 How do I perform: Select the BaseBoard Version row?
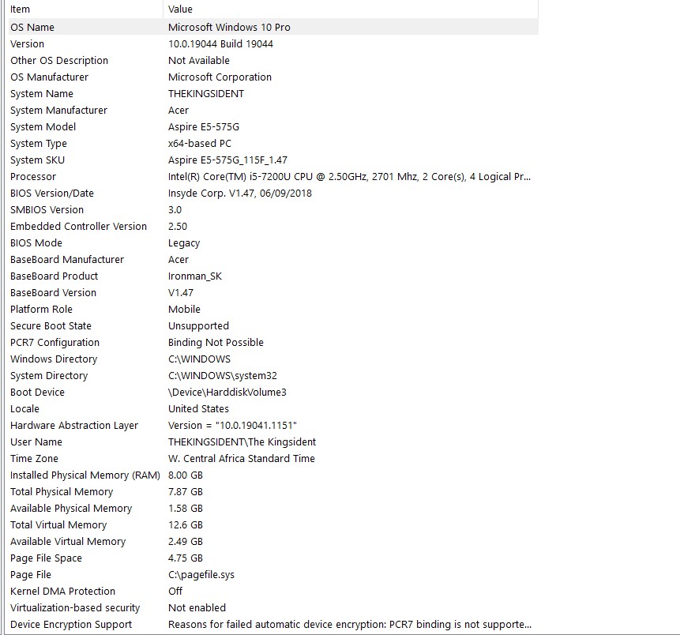pyautogui.click(x=273, y=293)
